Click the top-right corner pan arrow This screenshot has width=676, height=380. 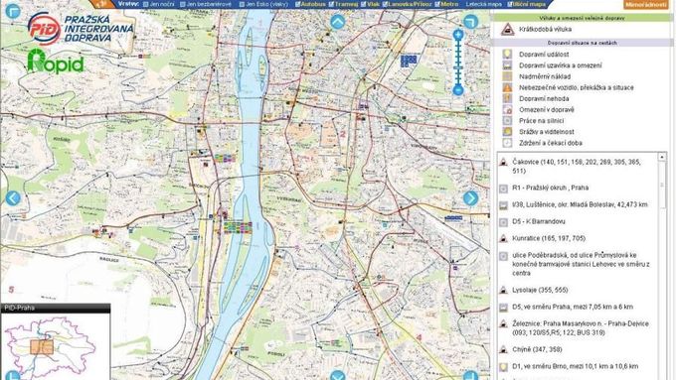(x=470, y=21)
